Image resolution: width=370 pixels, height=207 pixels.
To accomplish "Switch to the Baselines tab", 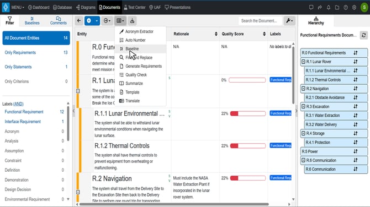I will pyautogui.click(x=32, y=21).
